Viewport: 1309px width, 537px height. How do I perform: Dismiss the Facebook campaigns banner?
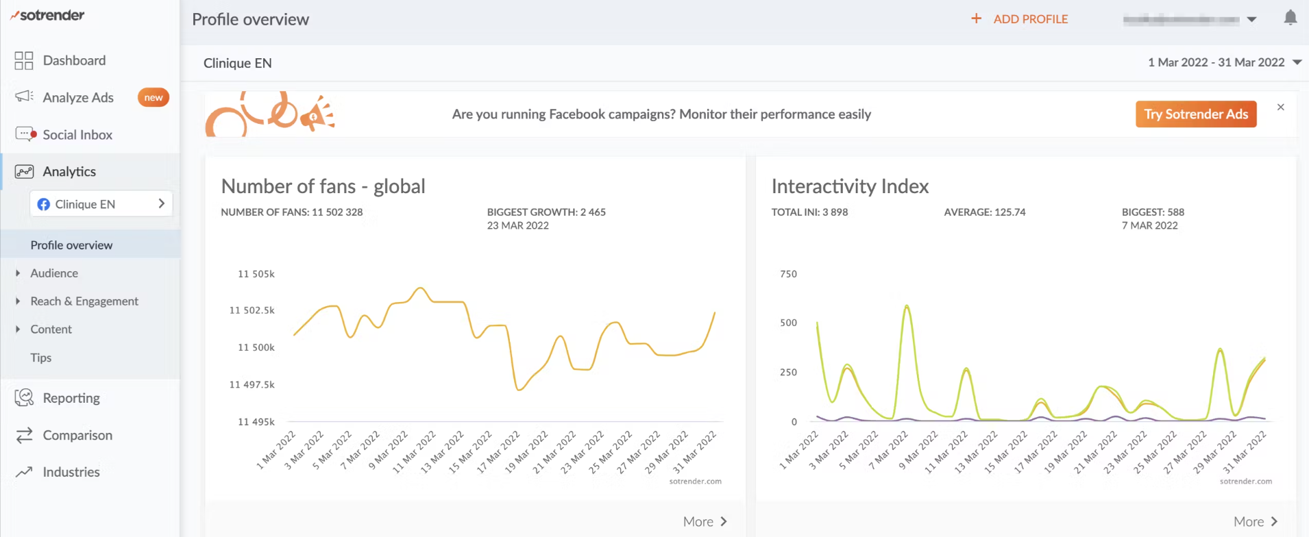click(x=1280, y=108)
